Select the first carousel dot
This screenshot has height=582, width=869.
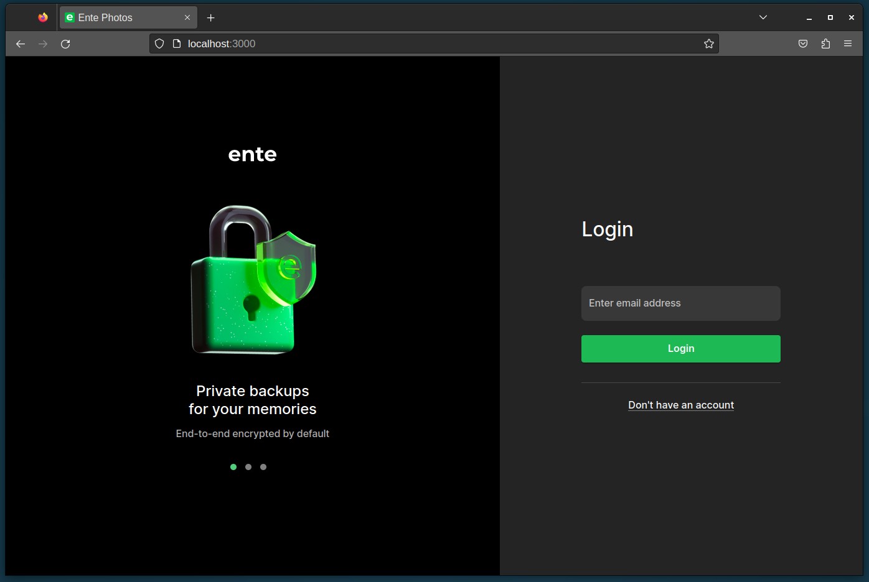pos(233,467)
